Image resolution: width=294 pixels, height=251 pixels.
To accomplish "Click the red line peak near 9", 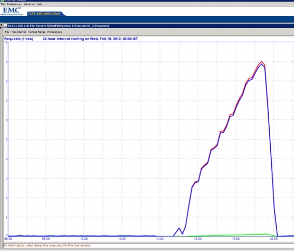I will click(x=262, y=62).
